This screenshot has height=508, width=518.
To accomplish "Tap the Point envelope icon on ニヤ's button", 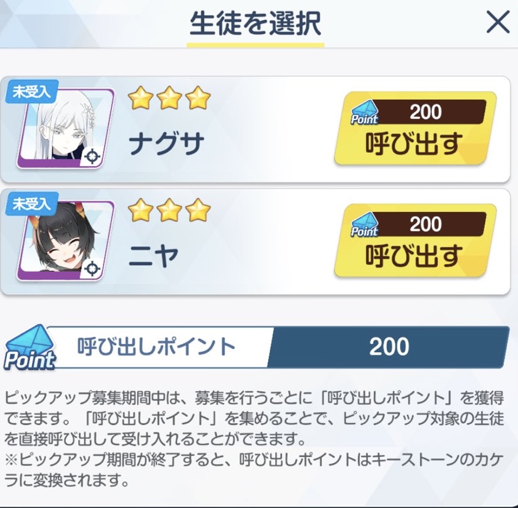I will coord(364,225).
